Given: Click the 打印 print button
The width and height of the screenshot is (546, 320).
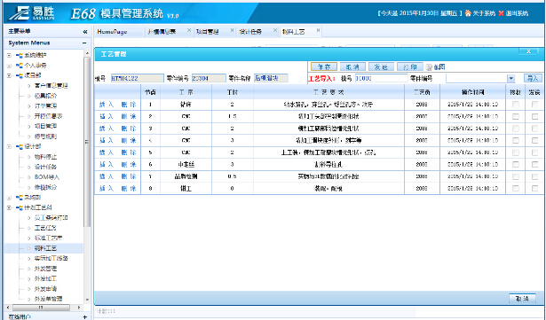Looking at the screenshot, I should 410,66.
